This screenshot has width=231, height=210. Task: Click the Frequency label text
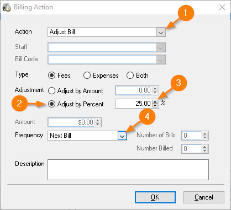(x=29, y=135)
